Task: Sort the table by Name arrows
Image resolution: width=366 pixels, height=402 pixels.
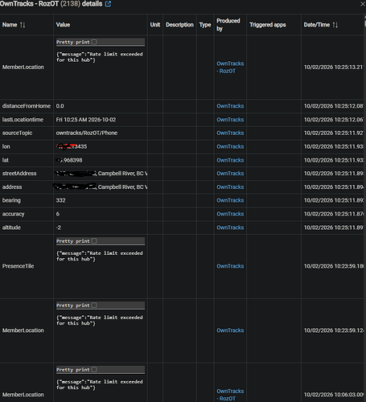Action: [23, 25]
